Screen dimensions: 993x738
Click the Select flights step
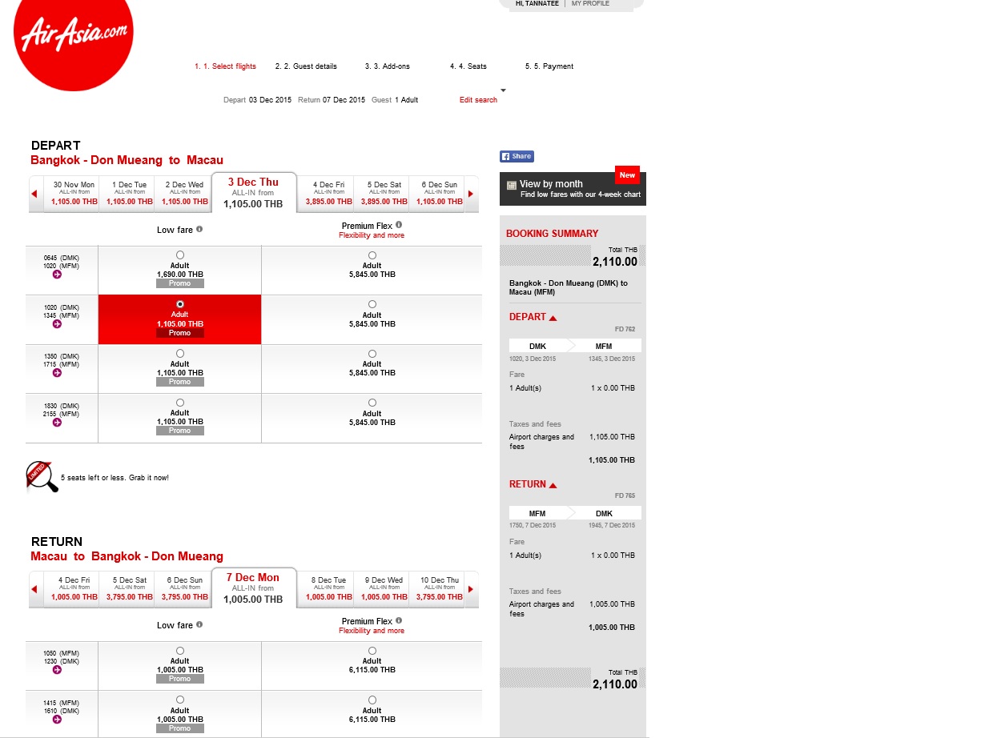point(225,66)
